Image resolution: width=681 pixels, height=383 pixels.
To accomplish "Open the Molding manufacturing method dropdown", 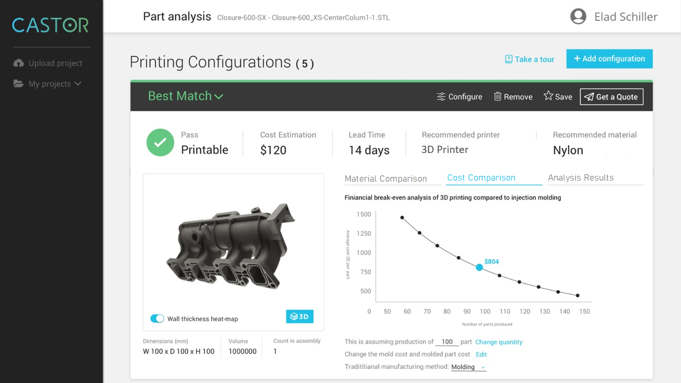I will click(468, 367).
